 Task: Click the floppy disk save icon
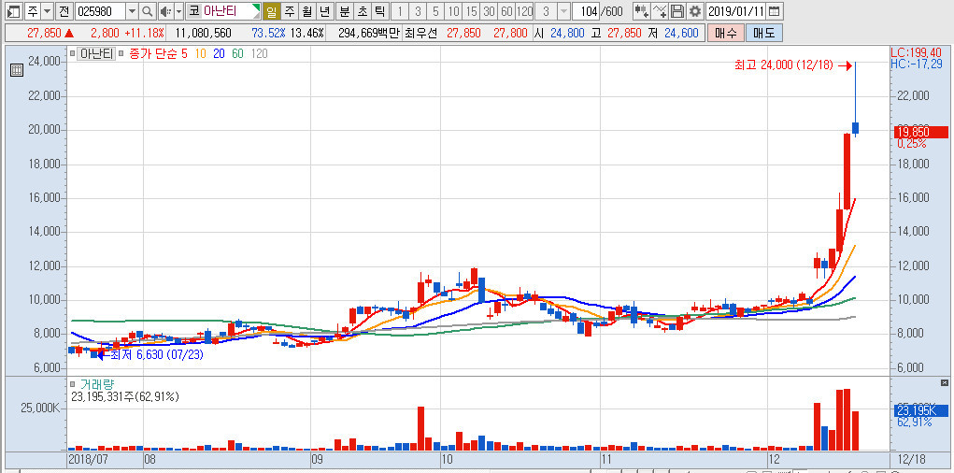click(677, 11)
